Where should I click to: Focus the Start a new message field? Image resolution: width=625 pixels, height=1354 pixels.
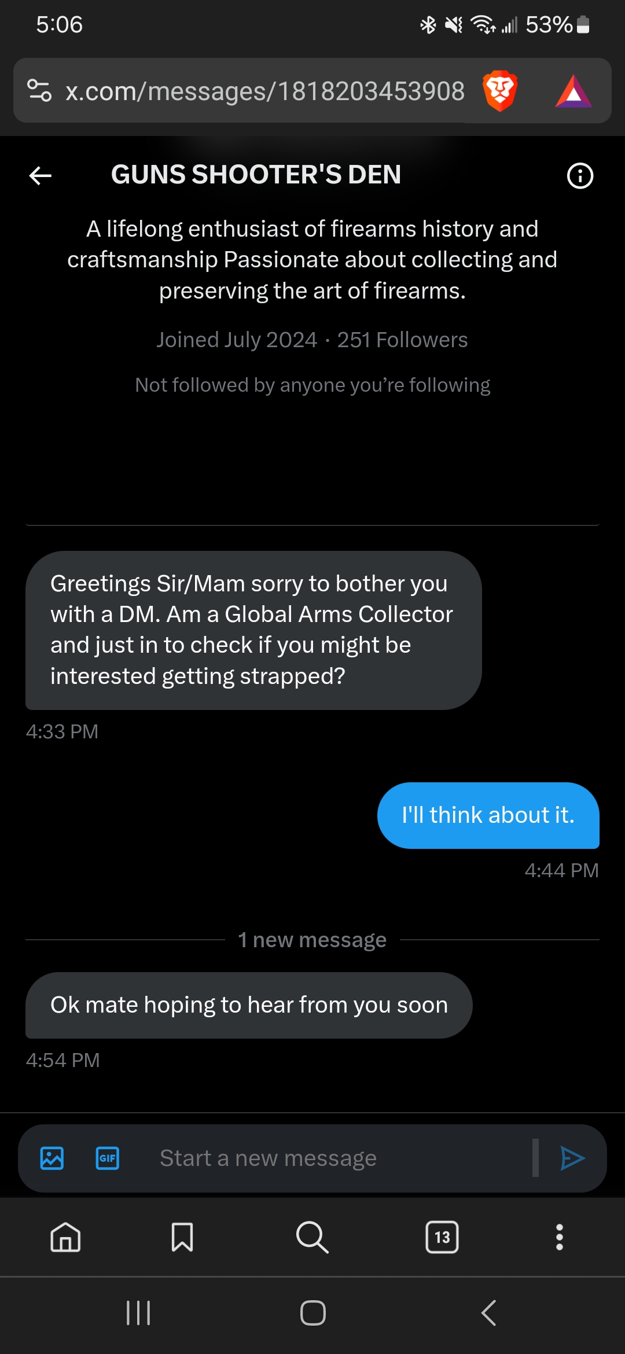point(336,1158)
